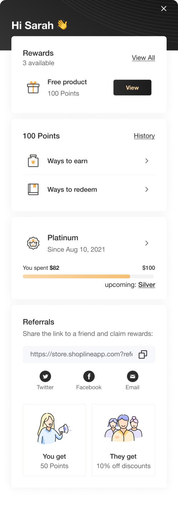Share referral via Twitter icon

tap(45, 376)
